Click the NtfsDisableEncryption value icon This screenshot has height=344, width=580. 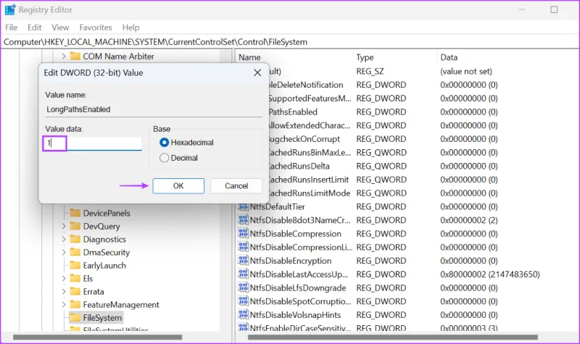[243, 261]
